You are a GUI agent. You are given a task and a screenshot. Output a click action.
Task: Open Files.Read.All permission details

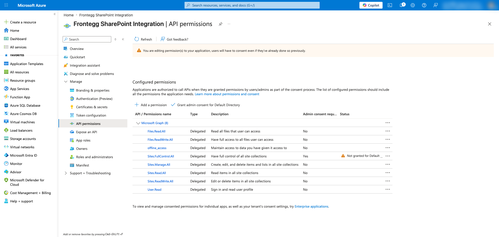156,131
